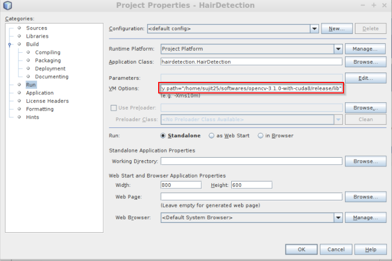392x261 pixels.
Task: Select the Libraries category
Action: coord(37,36)
